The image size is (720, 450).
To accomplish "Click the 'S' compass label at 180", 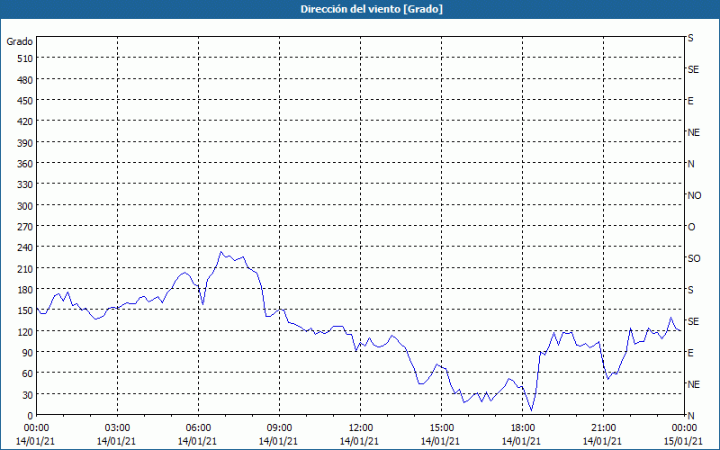I will tap(690, 290).
